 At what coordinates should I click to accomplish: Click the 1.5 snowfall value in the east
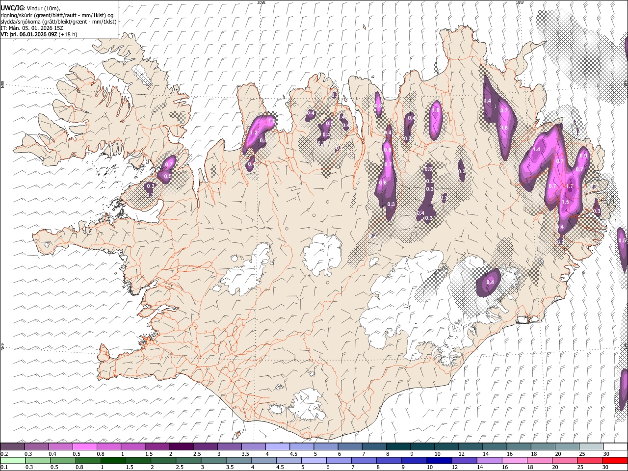[x=565, y=202]
